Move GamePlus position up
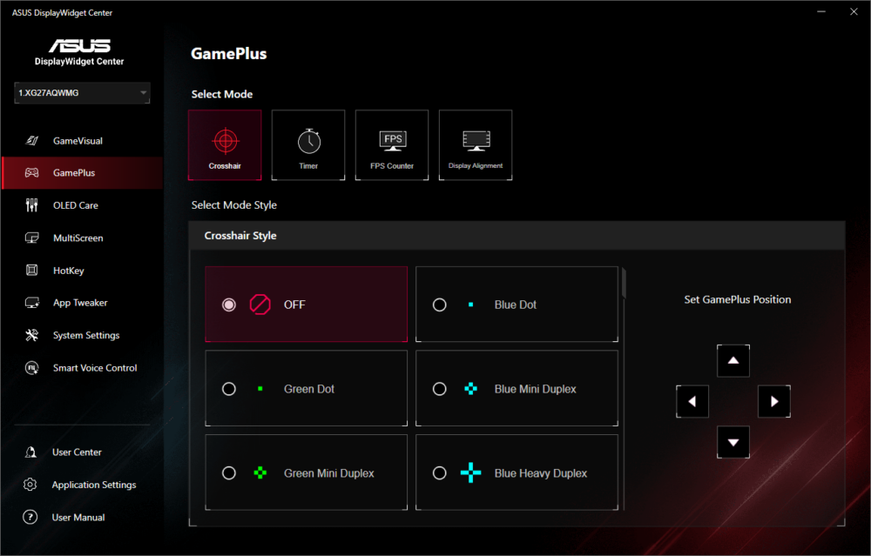 click(733, 360)
